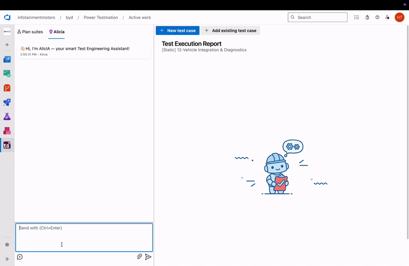
Task: Open the purple Artifacts flask icon
Action: pyautogui.click(x=7, y=116)
